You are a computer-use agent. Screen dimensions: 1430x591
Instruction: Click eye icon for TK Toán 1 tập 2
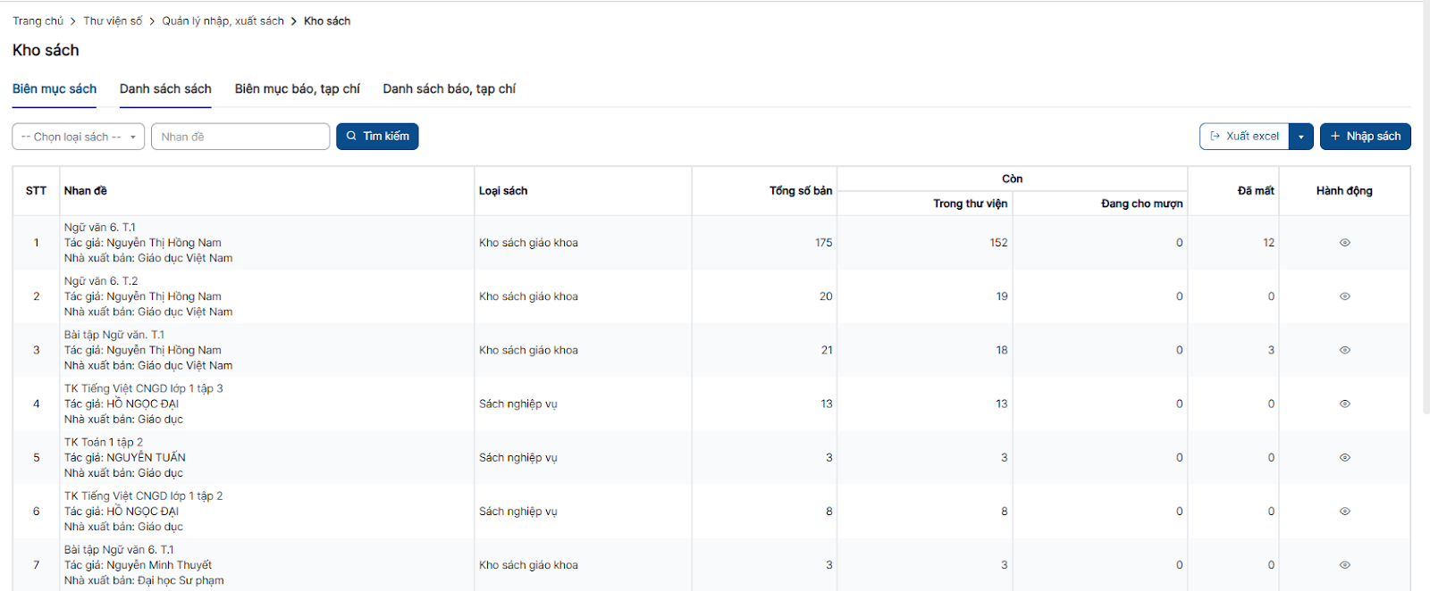click(1344, 457)
